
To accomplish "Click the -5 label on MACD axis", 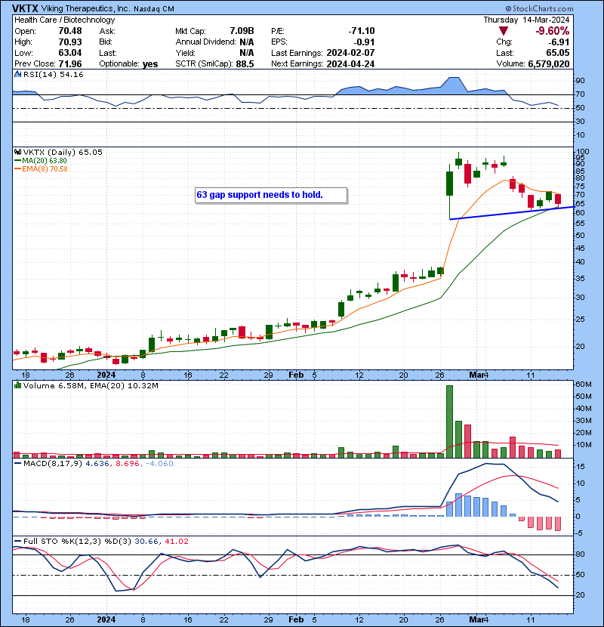I will coord(580,533).
